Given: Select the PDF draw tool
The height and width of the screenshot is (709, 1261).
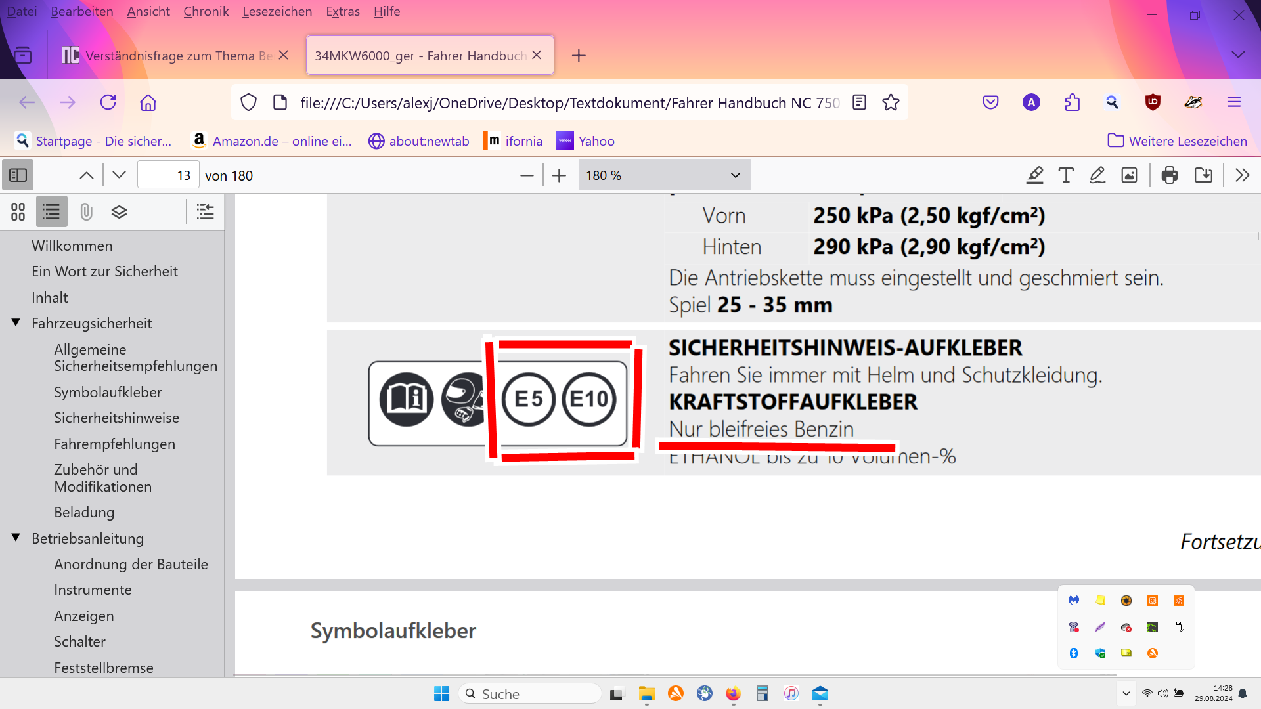Looking at the screenshot, I should (x=1097, y=175).
